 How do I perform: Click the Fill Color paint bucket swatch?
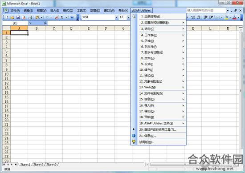pyautogui.click(x=226, y=17)
